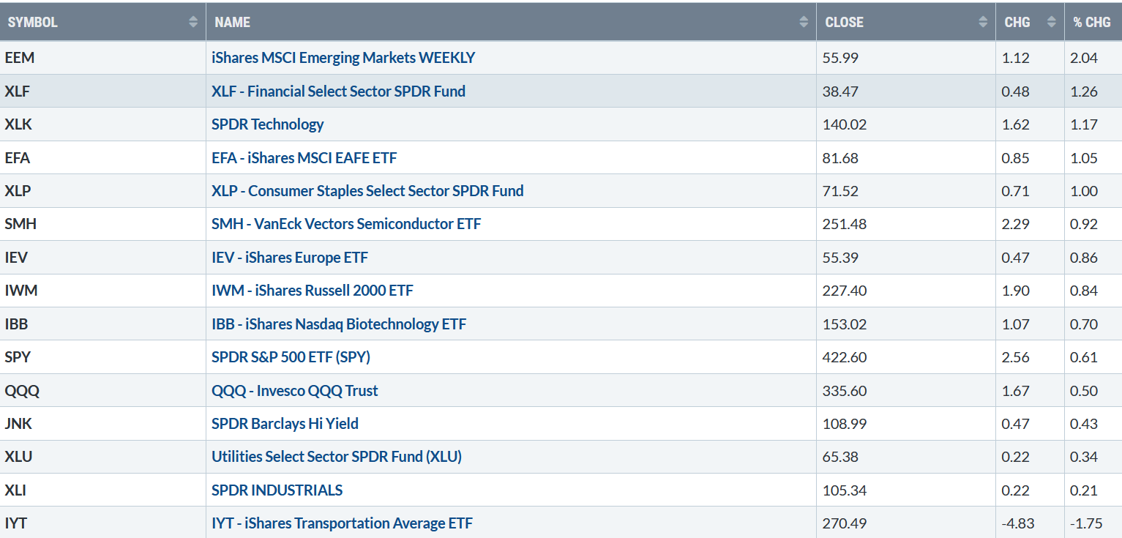Viewport: 1122px width, 538px height.
Task: Click EEM percent change 2.04
Action: 1085,58
